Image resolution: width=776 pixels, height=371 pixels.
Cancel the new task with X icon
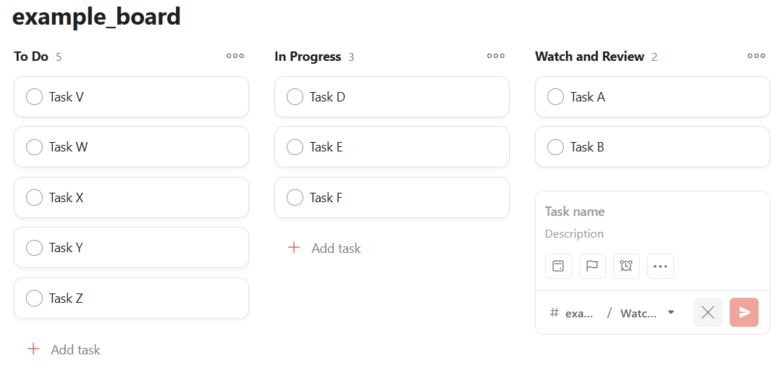pyautogui.click(x=708, y=312)
